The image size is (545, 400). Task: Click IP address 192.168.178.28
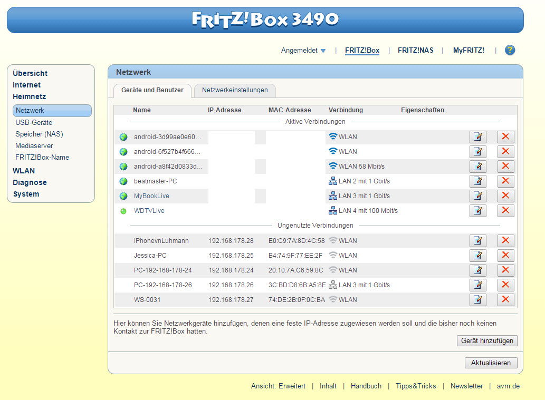point(231,241)
